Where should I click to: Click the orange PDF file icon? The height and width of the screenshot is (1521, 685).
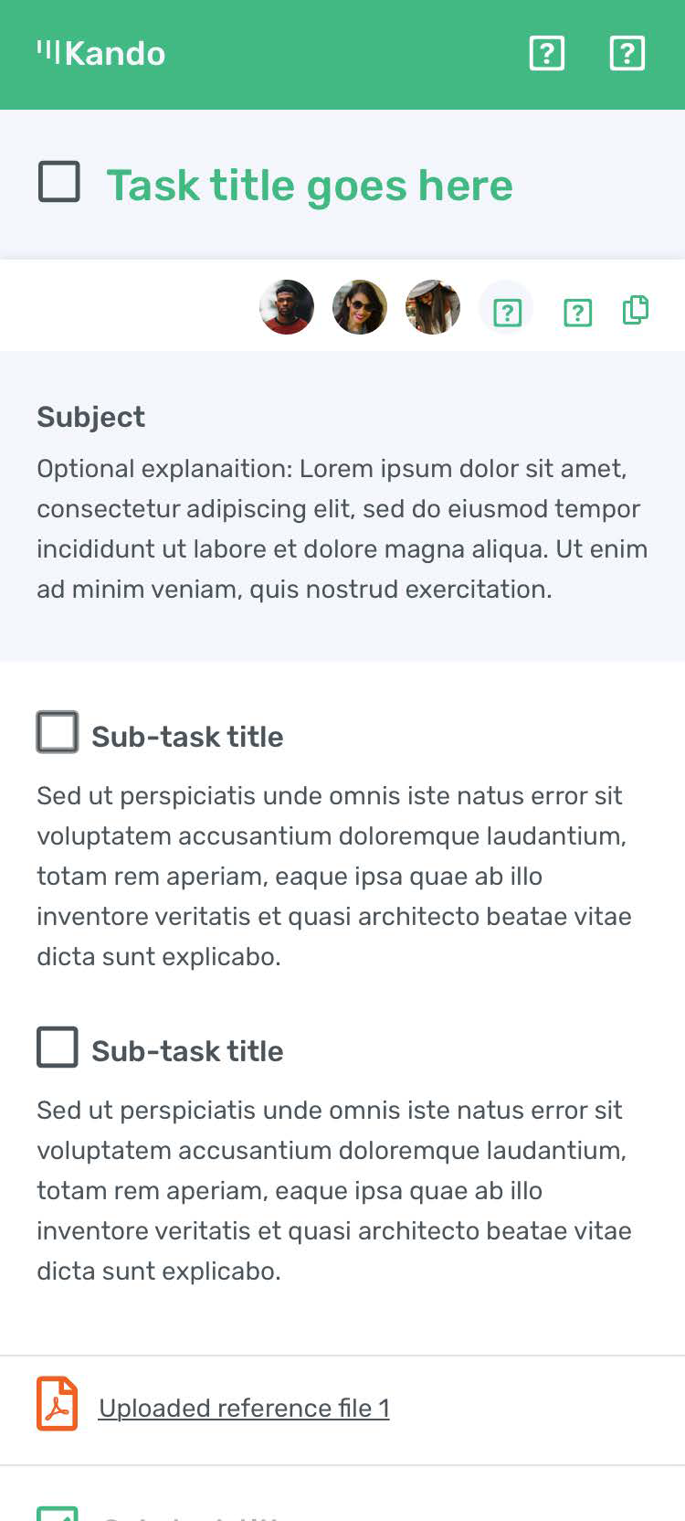point(58,1404)
